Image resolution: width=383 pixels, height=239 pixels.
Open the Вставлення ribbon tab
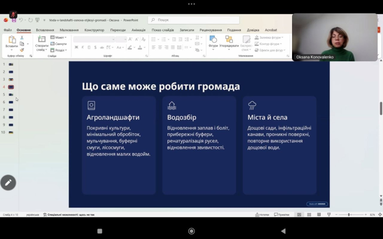(x=45, y=30)
